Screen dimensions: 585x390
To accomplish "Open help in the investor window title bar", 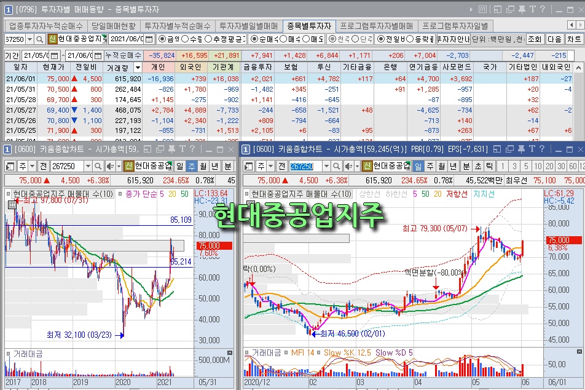I will coord(543,9).
